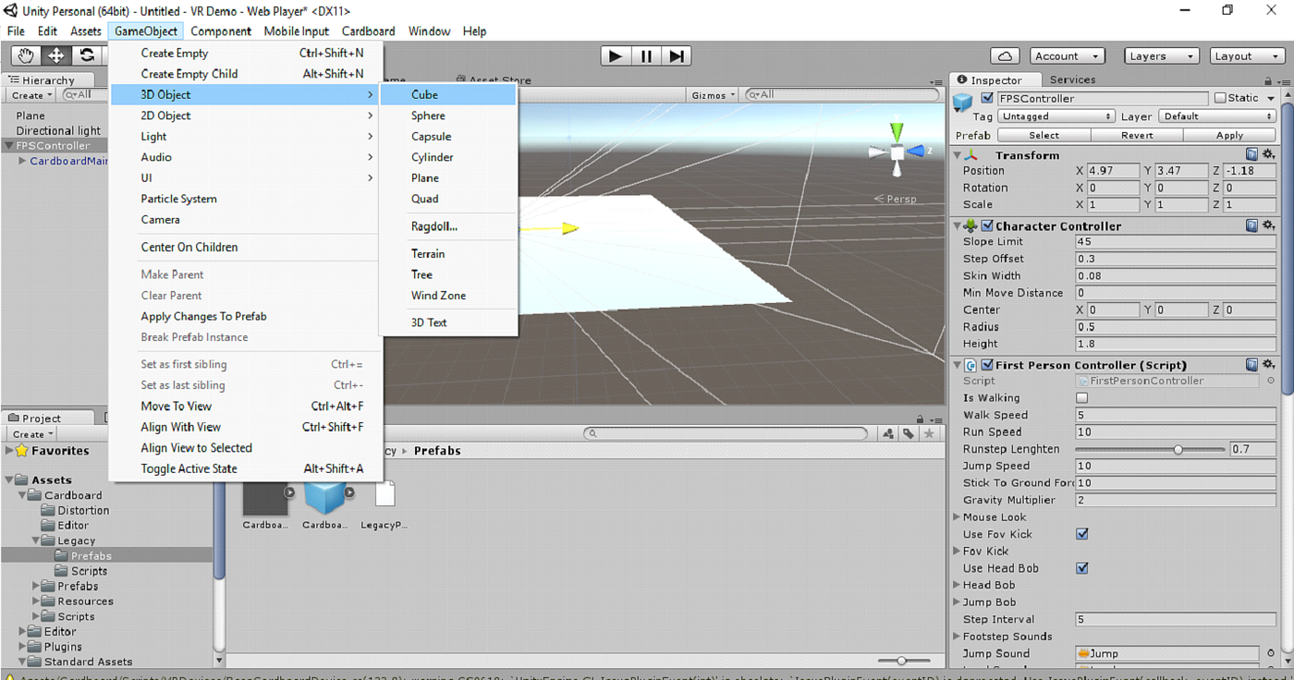
Task: Select the Rotate tool in the toolbar
Action: [86, 55]
